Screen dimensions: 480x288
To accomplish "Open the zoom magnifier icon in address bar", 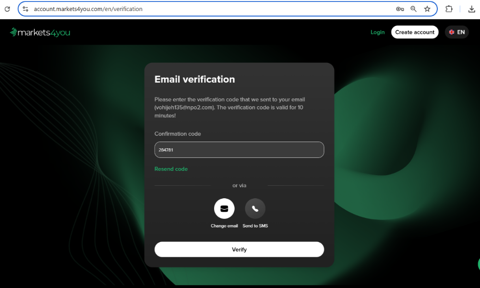I will (413, 9).
